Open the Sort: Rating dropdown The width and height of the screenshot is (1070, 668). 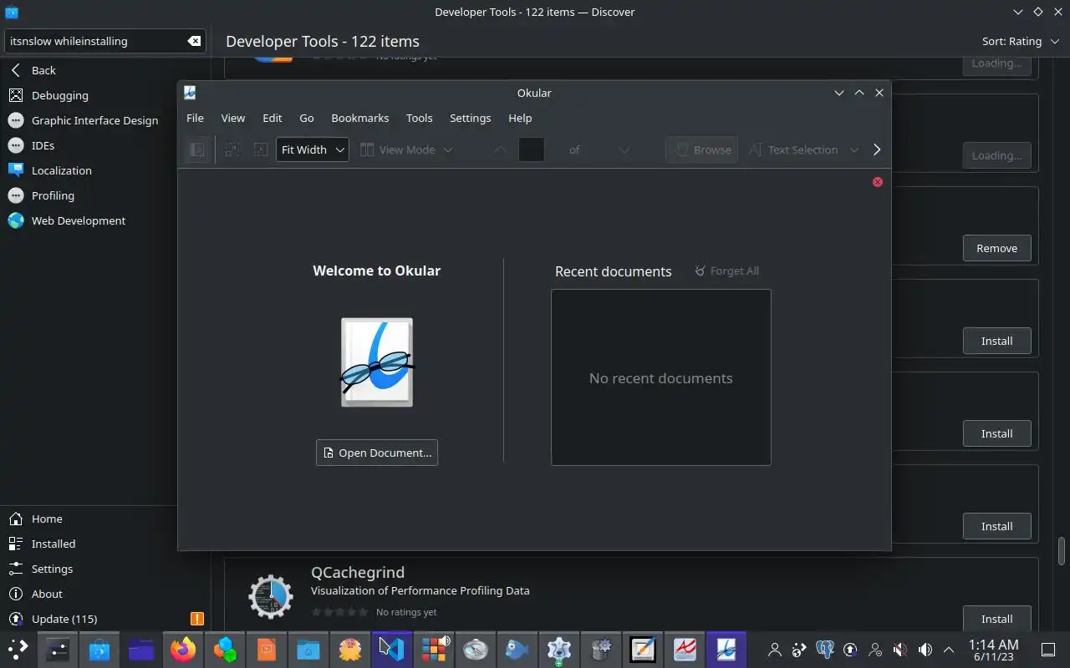(1019, 41)
